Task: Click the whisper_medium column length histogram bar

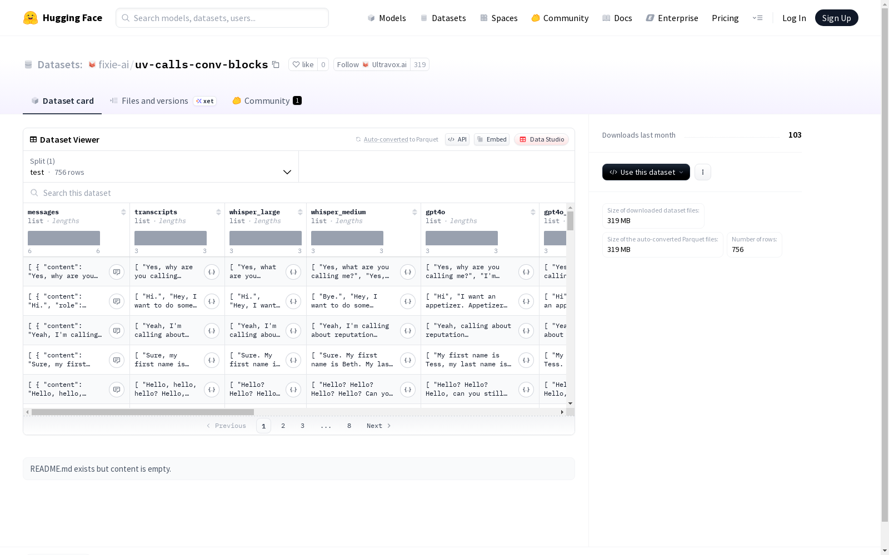Action: [347, 238]
